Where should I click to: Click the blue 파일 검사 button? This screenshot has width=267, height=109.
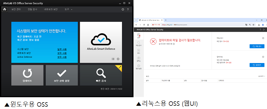[257, 46]
